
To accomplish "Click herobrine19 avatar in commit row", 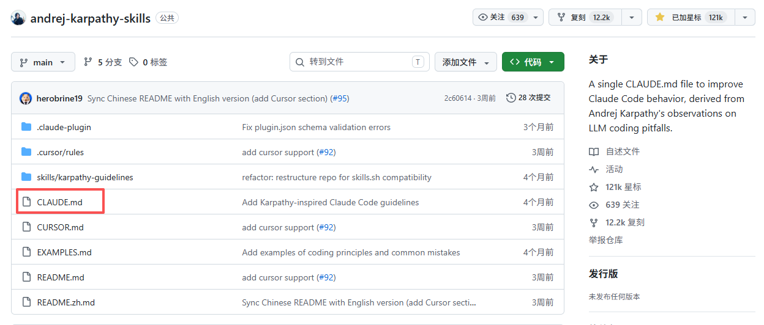I will (x=26, y=98).
